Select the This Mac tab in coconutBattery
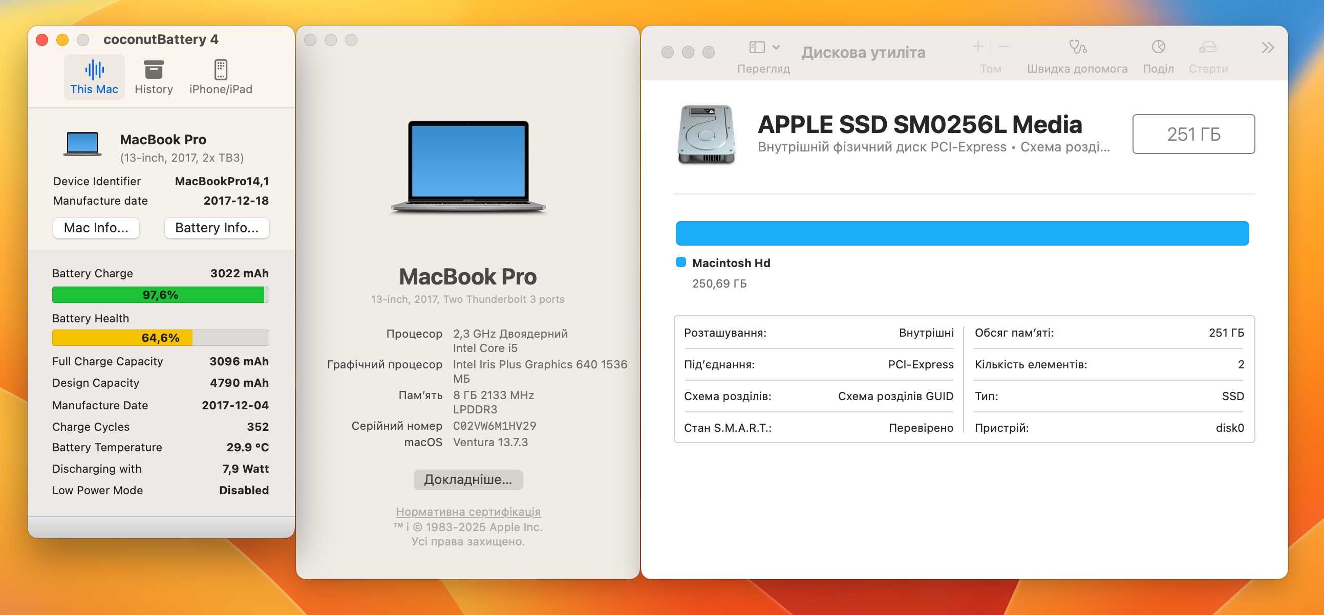Viewport: 1324px width, 615px height. tap(94, 77)
